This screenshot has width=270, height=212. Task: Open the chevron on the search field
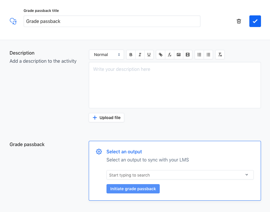(x=247, y=175)
